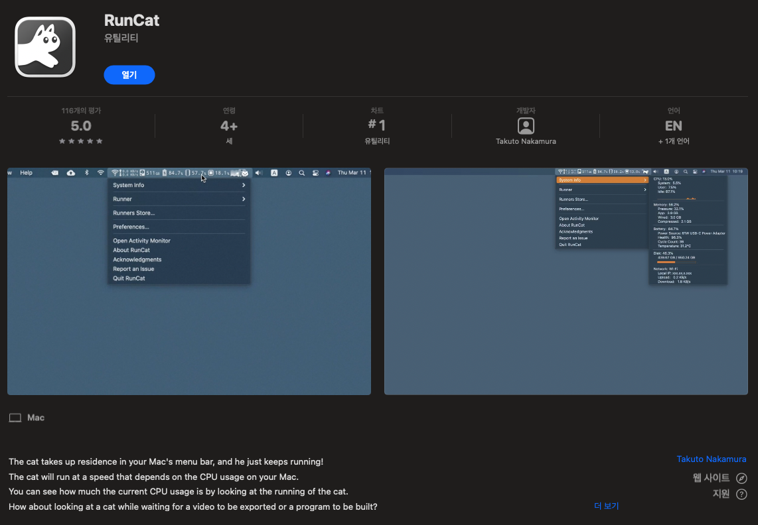Screen dimensions: 758x525
Task: Click the 유틸리티 label under the chart rank
Action: coord(376,141)
